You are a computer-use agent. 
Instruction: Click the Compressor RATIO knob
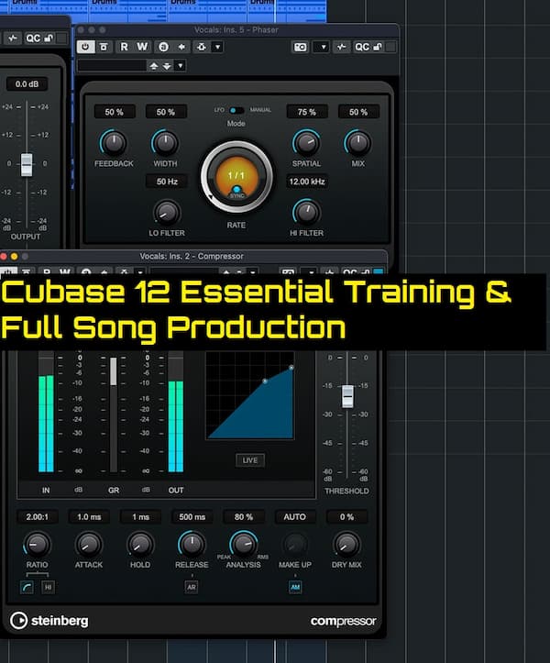click(x=38, y=545)
